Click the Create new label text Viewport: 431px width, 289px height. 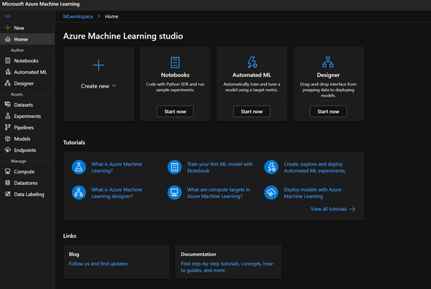click(x=95, y=86)
